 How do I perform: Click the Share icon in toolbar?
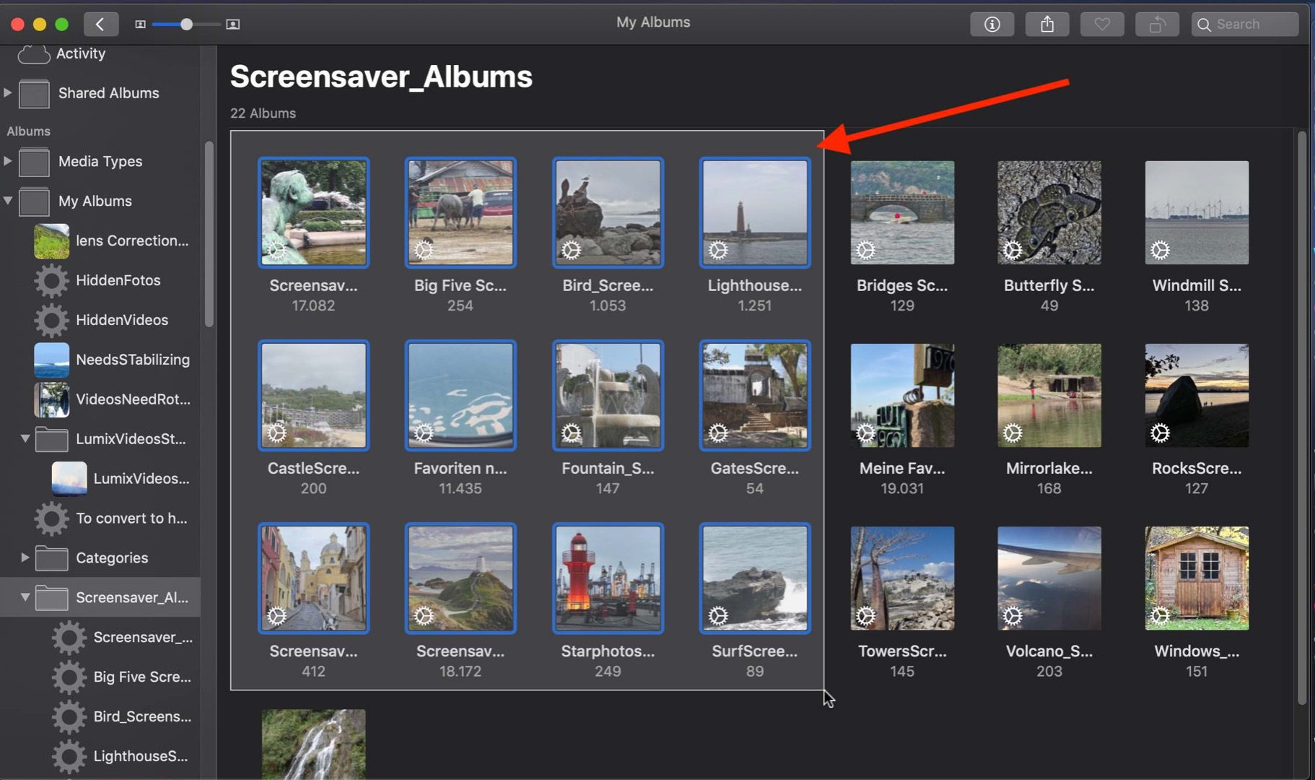click(1047, 25)
